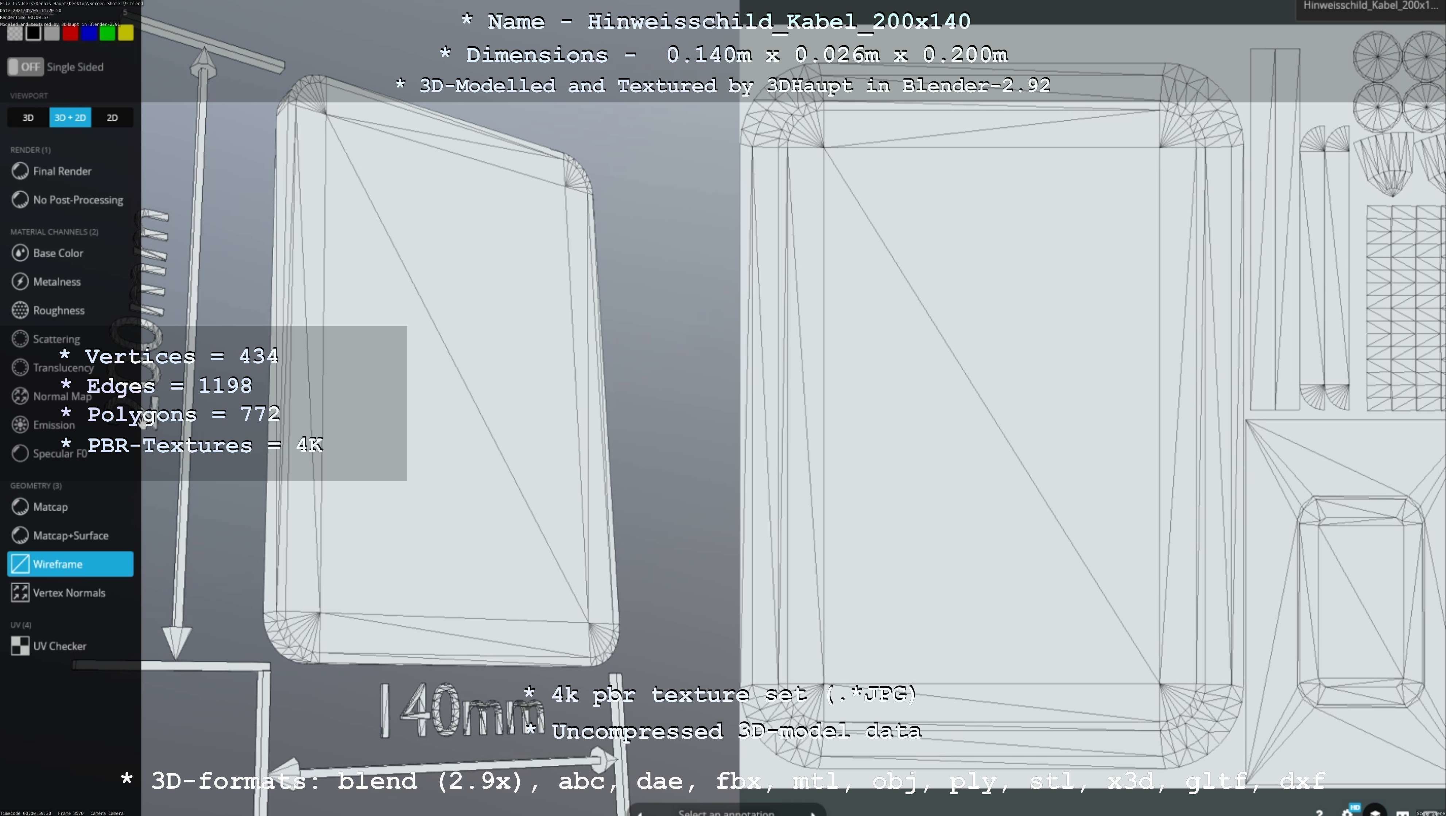Switch viewport to the 2D tab
This screenshot has height=816, width=1446.
coord(112,118)
